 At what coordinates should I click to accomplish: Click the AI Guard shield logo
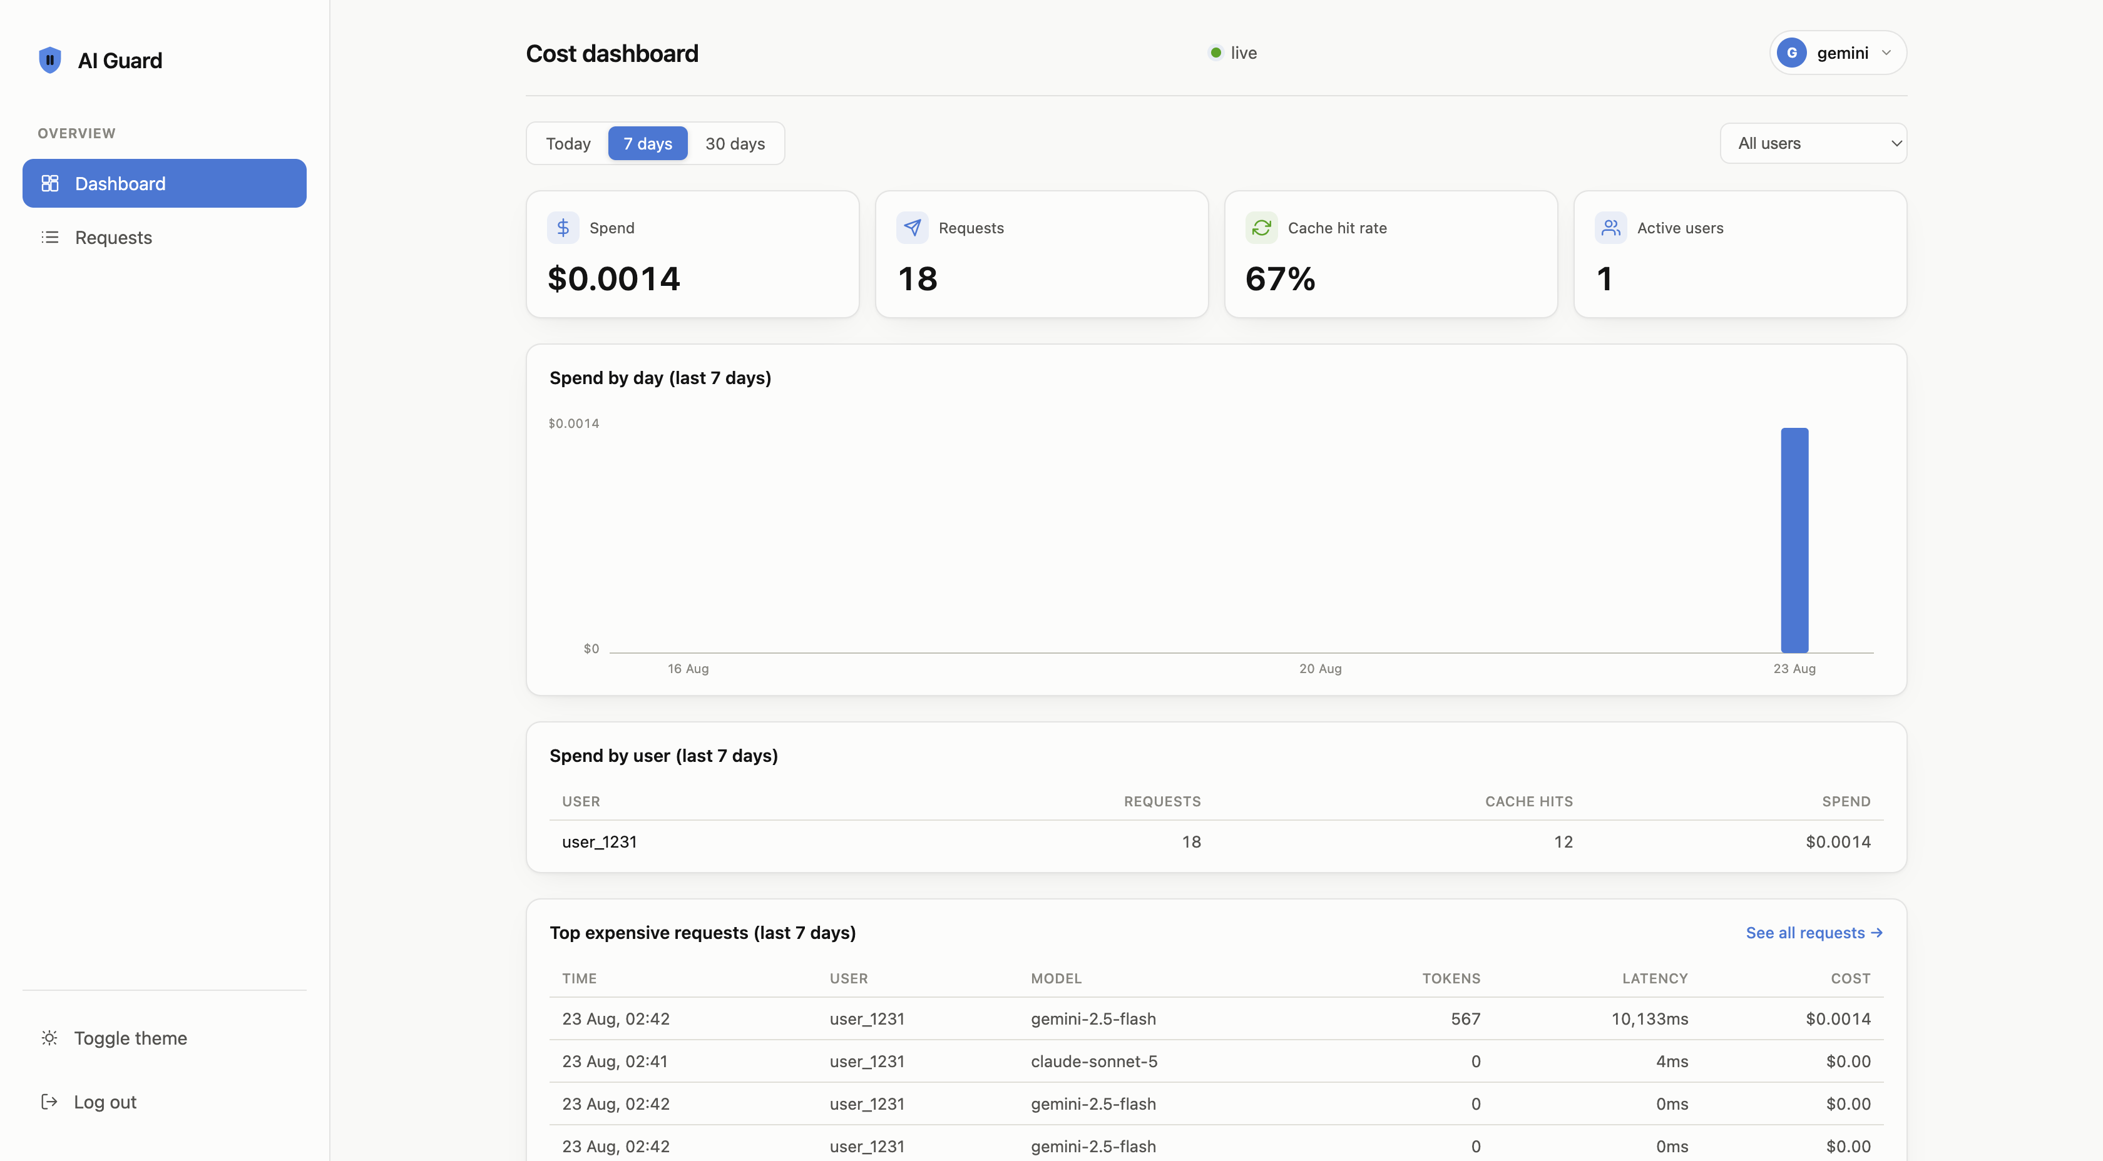pos(50,59)
